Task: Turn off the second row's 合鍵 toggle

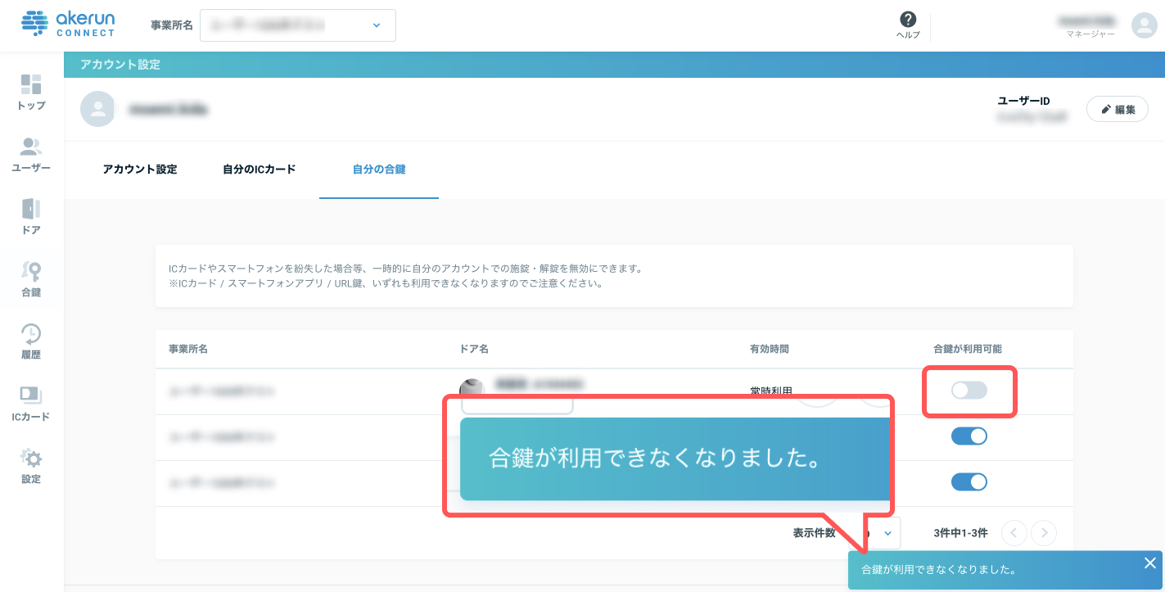Action: (x=969, y=436)
